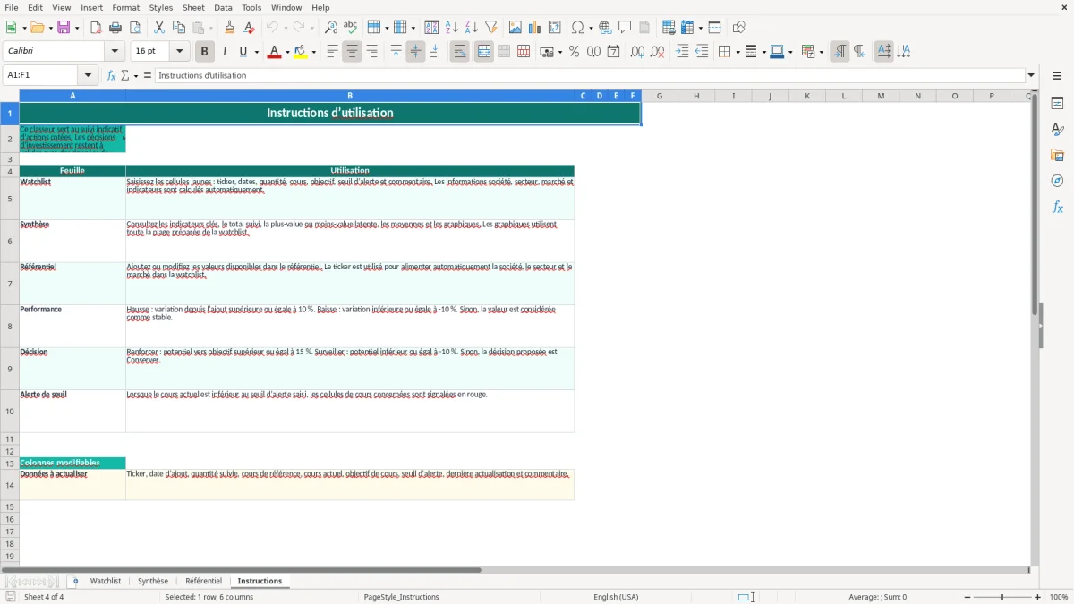The height and width of the screenshot is (604, 1074).
Task: Click the Sort Descending icon
Action: point(472,28)
